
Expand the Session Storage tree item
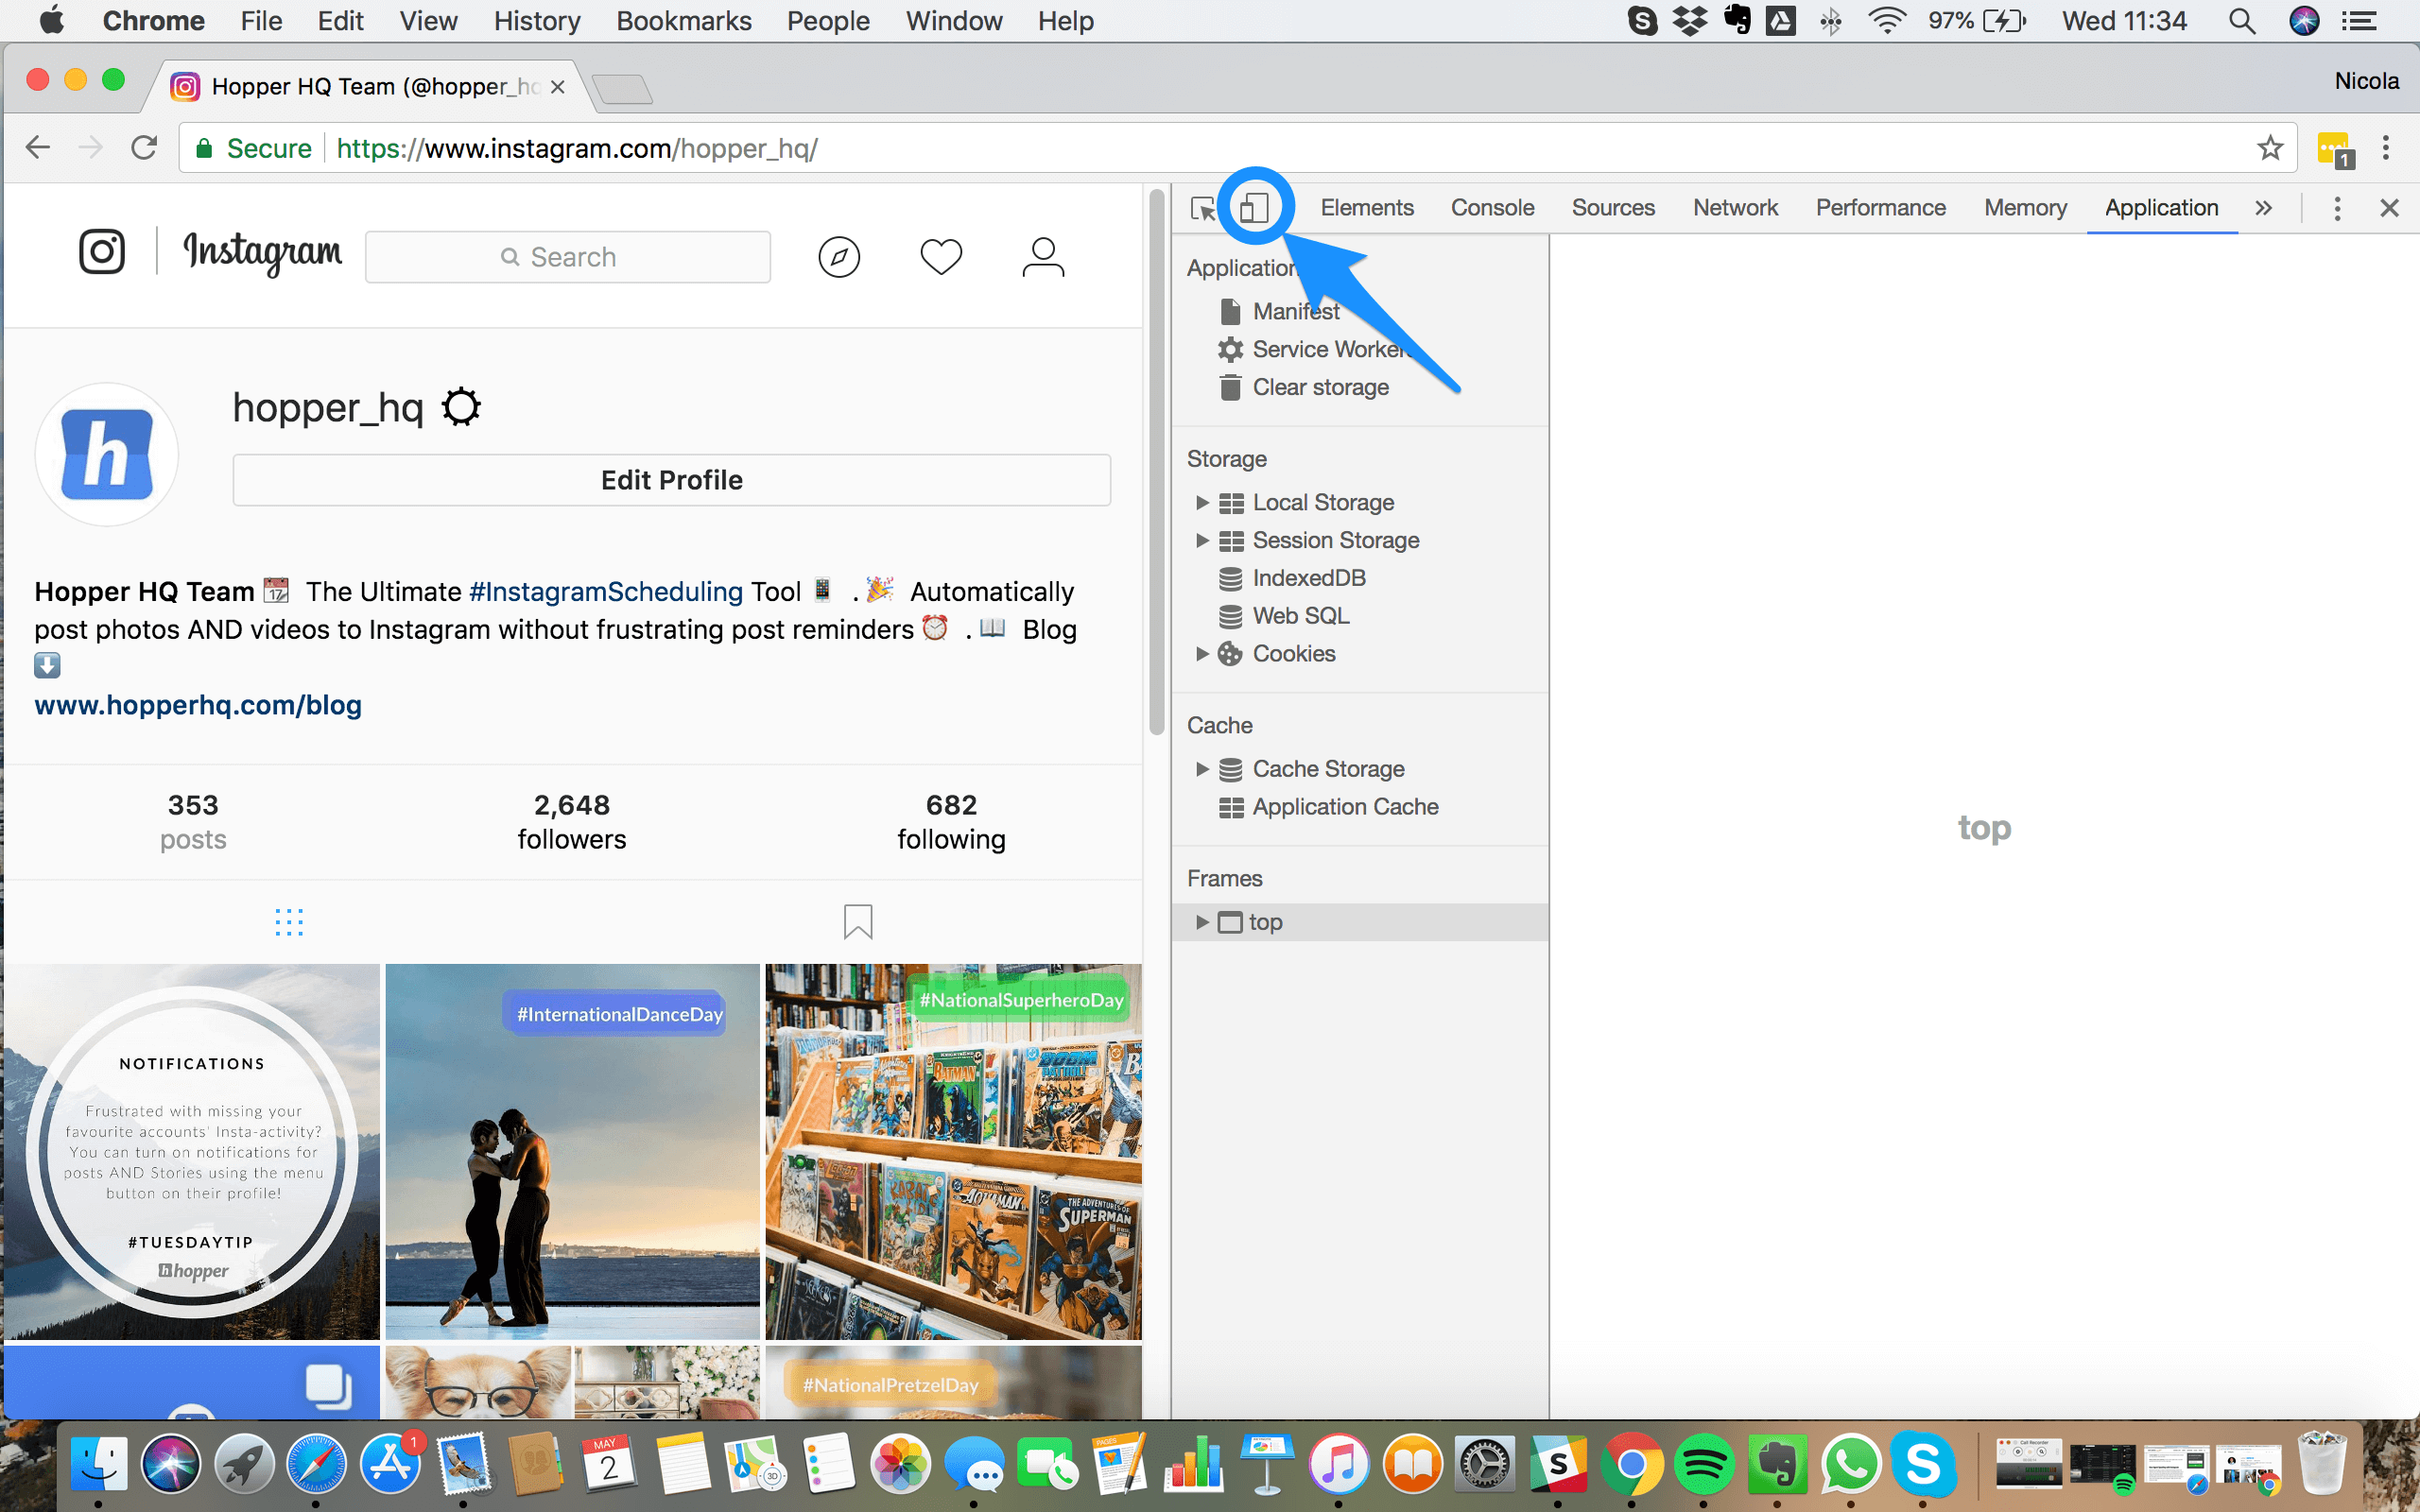click(1202, 540)
